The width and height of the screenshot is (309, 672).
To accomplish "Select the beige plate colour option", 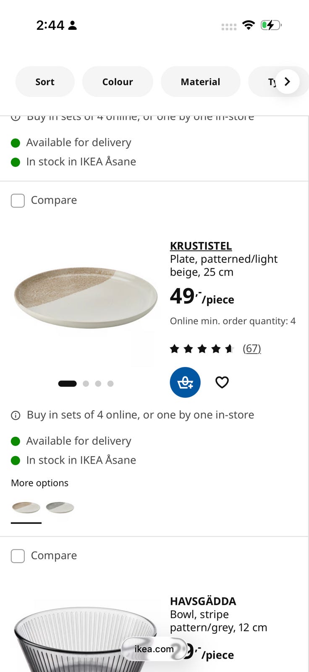I will point(26,507).
